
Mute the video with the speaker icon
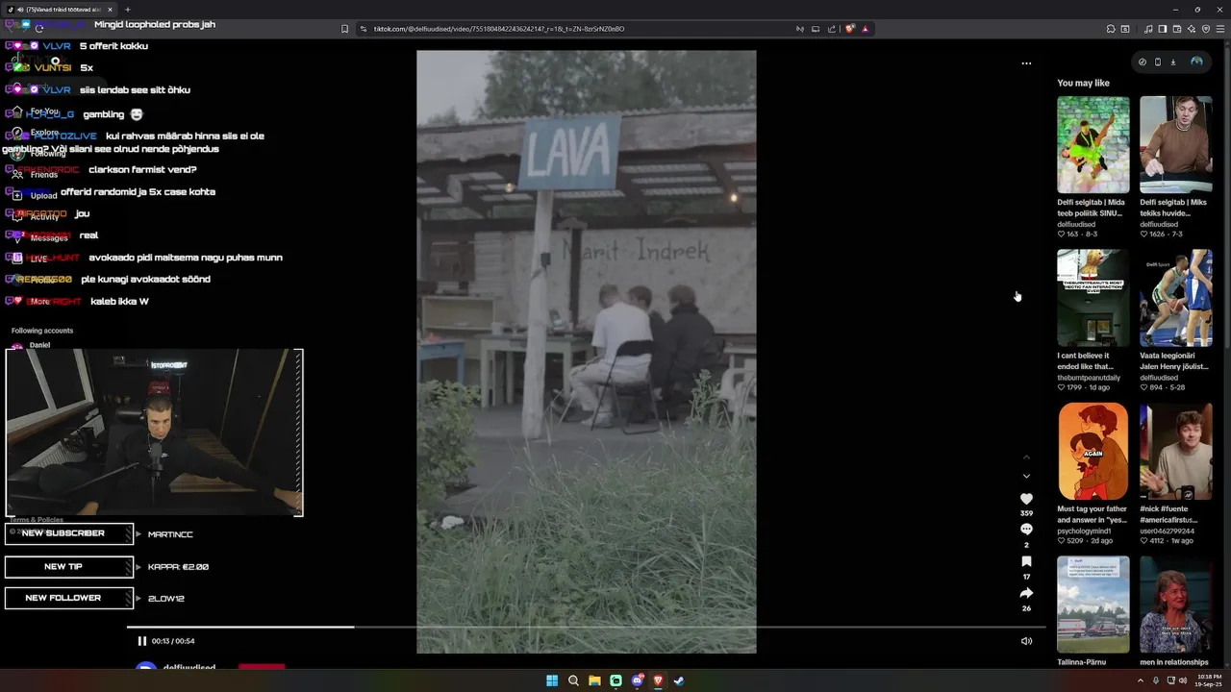(x=1026, y=641)
